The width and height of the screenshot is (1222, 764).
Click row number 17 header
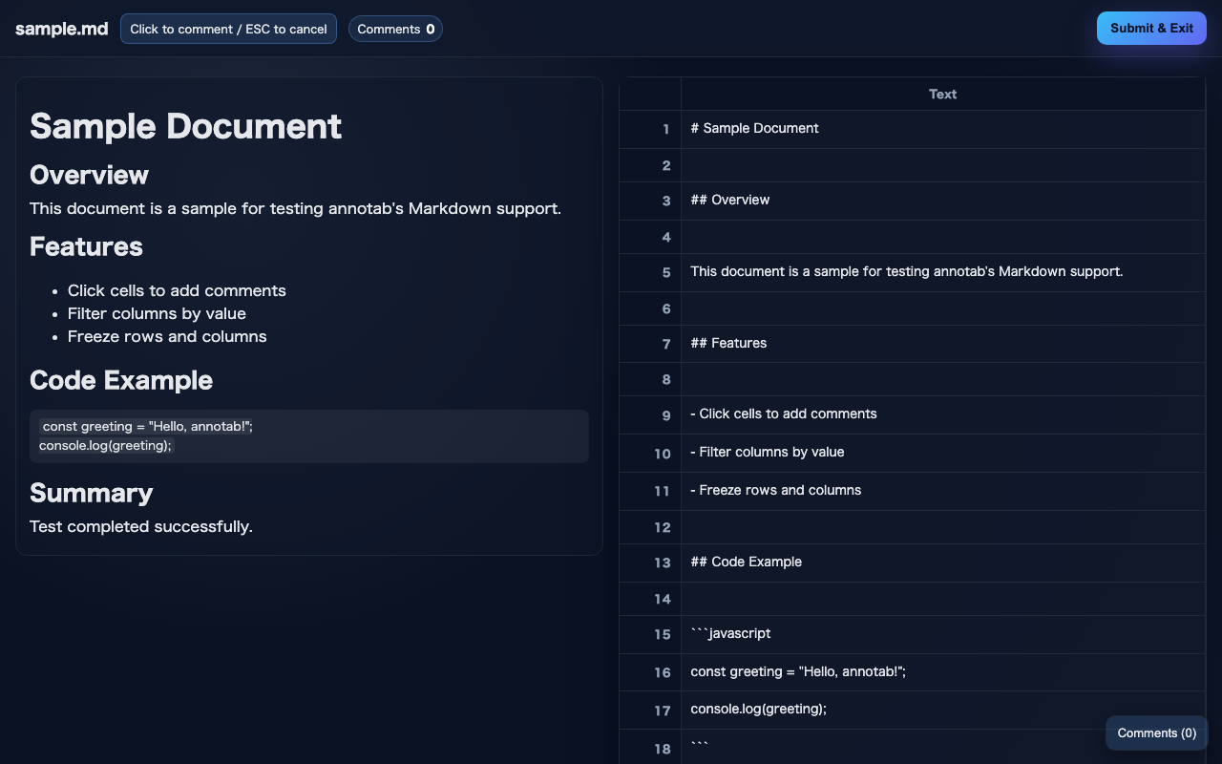(650, 710)
